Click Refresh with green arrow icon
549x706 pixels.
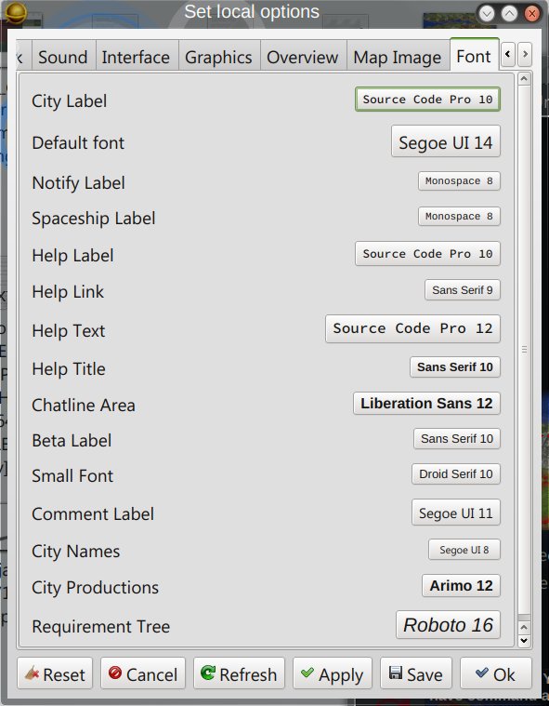point(239,673)
